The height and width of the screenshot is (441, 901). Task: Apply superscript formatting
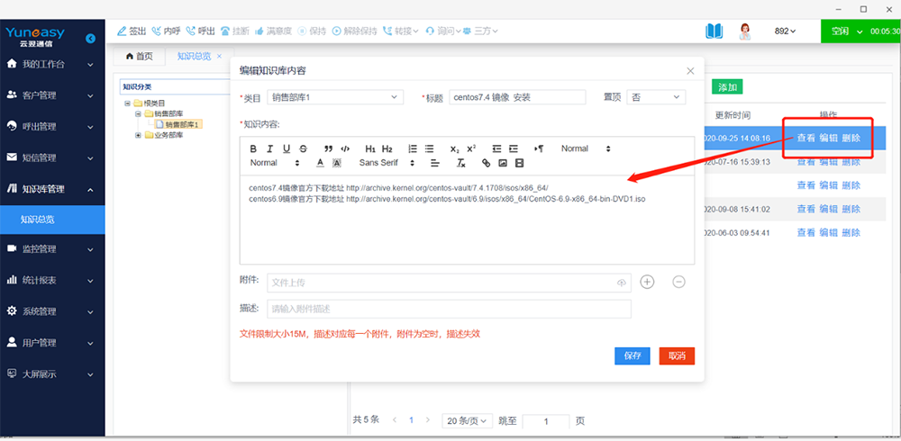point(471,148)
